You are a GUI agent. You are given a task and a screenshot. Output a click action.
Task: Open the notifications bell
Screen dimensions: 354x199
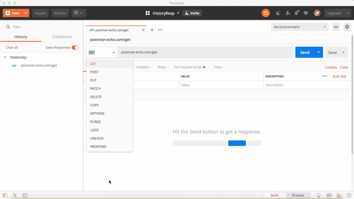tap(296, 13)
